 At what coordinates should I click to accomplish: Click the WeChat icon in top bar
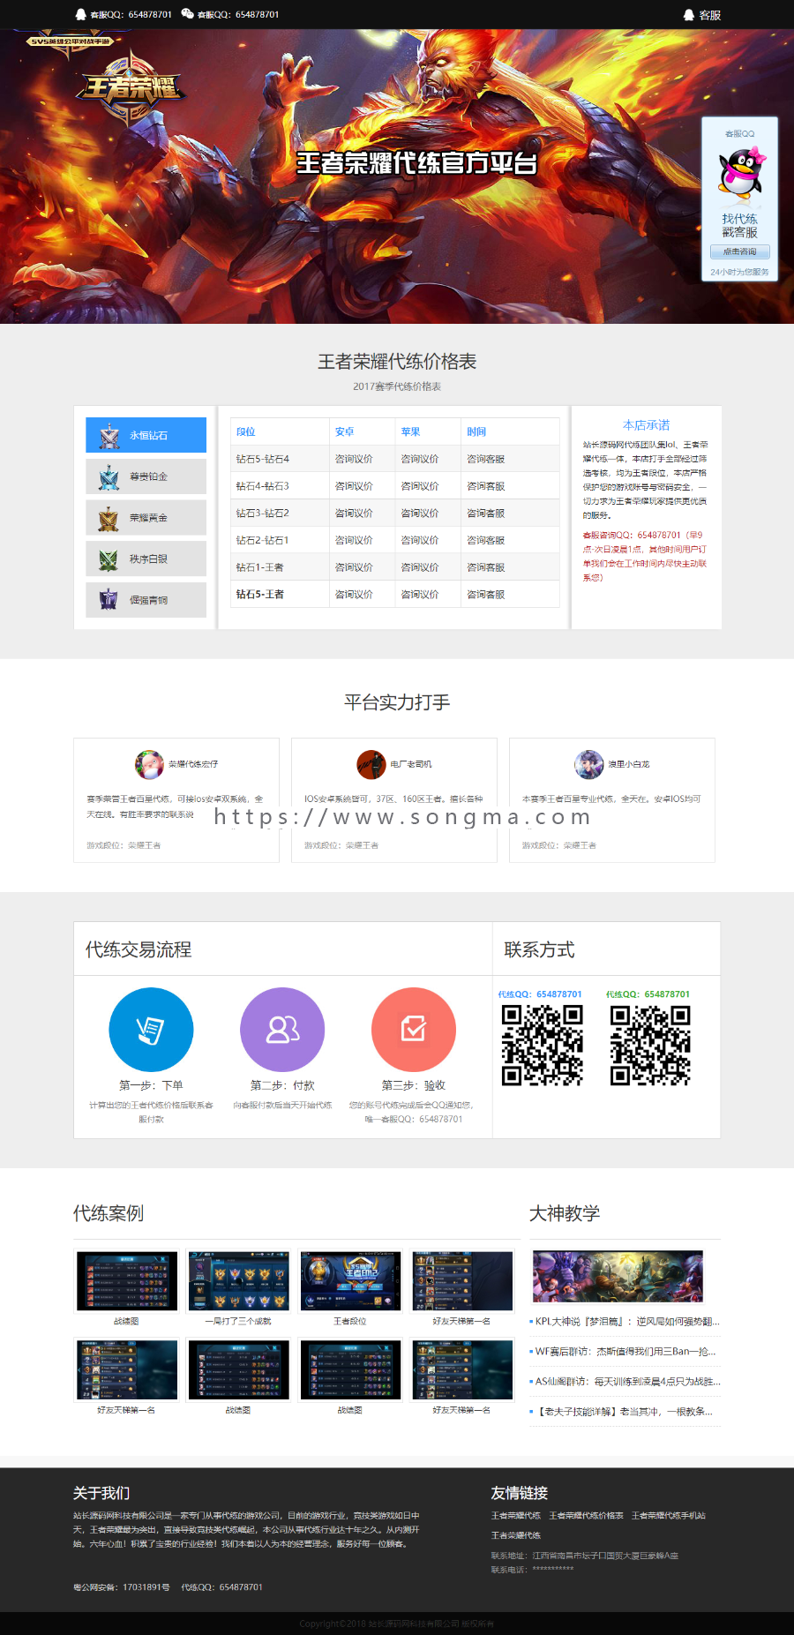click(187, 14)
